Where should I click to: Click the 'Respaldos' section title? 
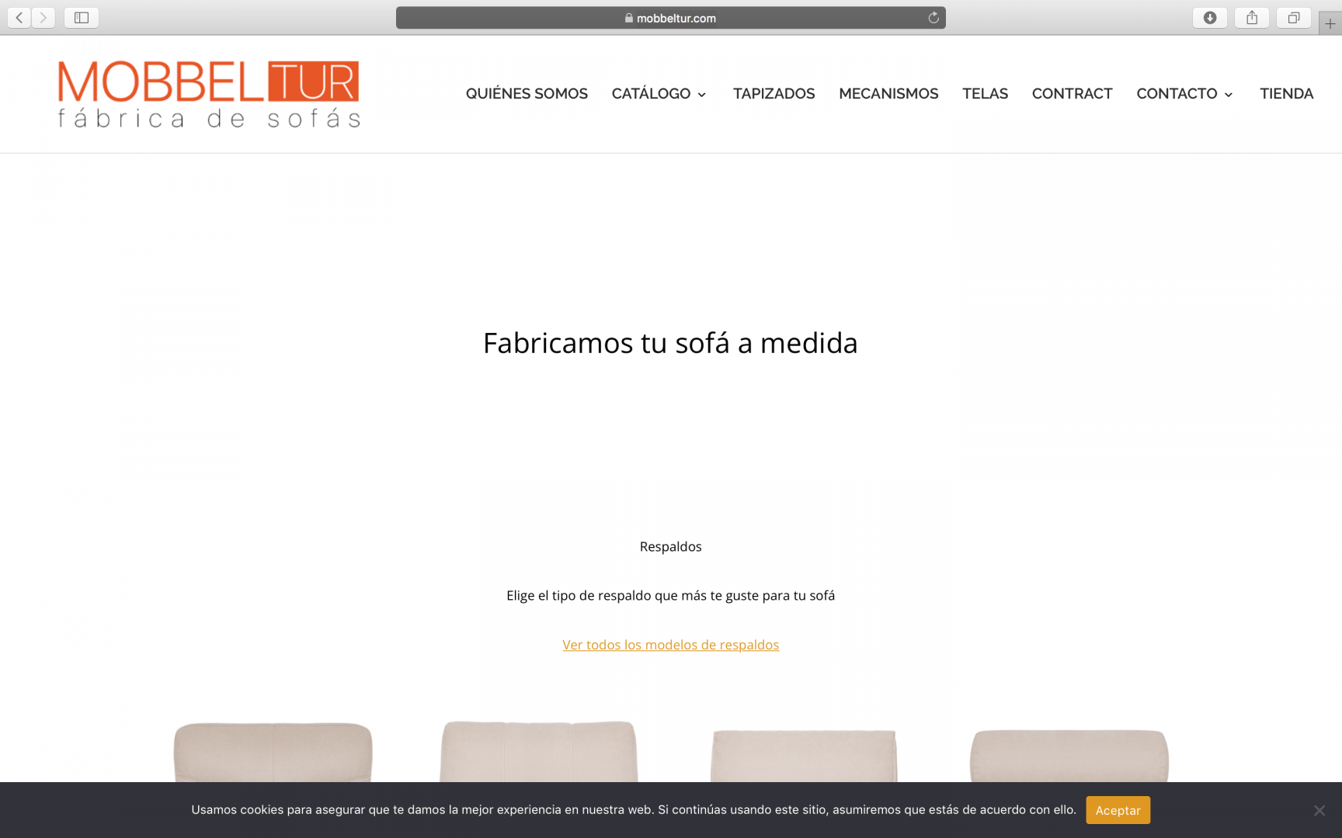point(670,546)
